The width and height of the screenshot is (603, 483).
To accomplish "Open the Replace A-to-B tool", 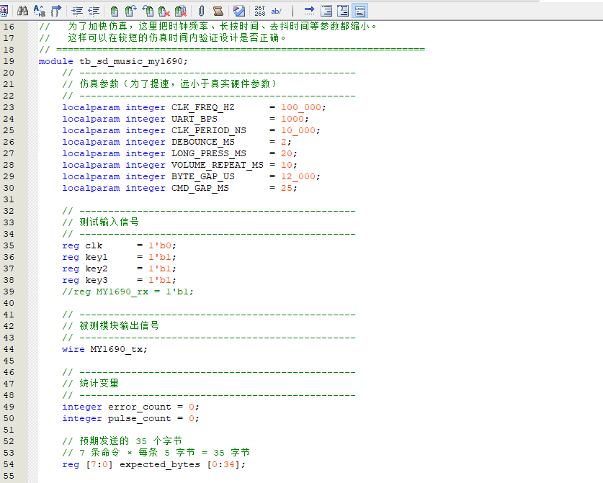I will click(x=39, y=11).
